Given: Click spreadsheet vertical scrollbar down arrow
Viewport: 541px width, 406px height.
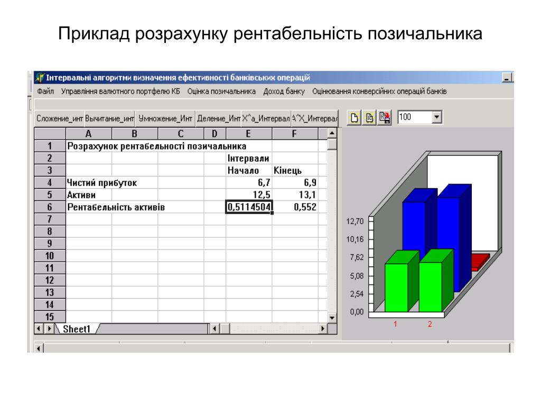Looking at the screenshot, I should (x=332, y=318).
